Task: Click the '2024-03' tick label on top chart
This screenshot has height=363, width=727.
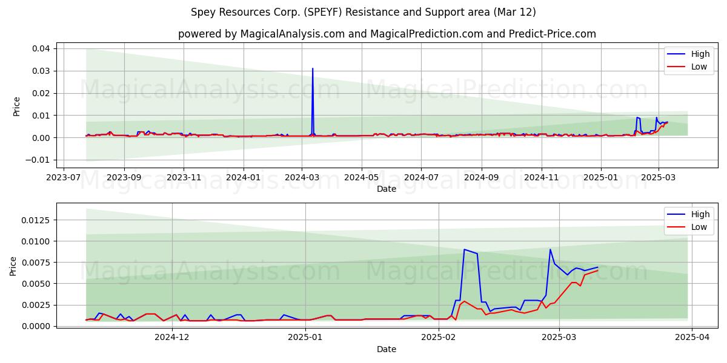Action: tap(302, 178)
